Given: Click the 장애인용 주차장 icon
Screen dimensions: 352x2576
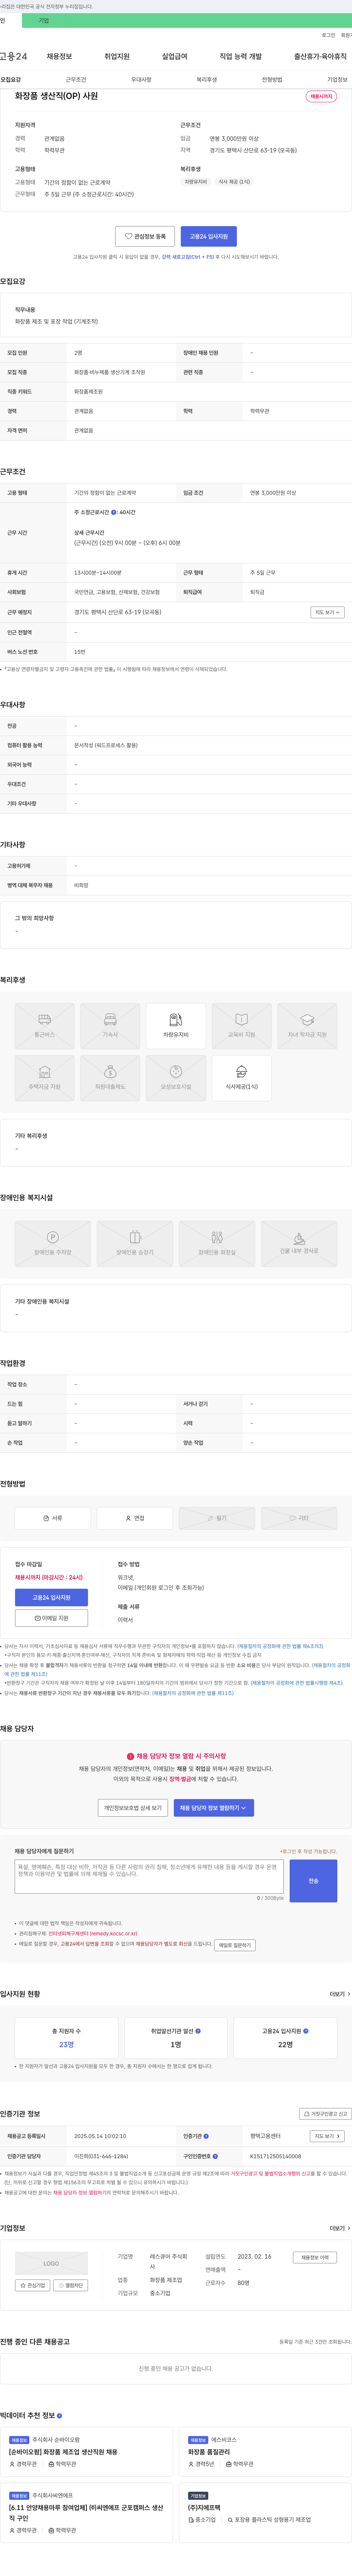Looking at the screenshot, I should coord(53,1243).
